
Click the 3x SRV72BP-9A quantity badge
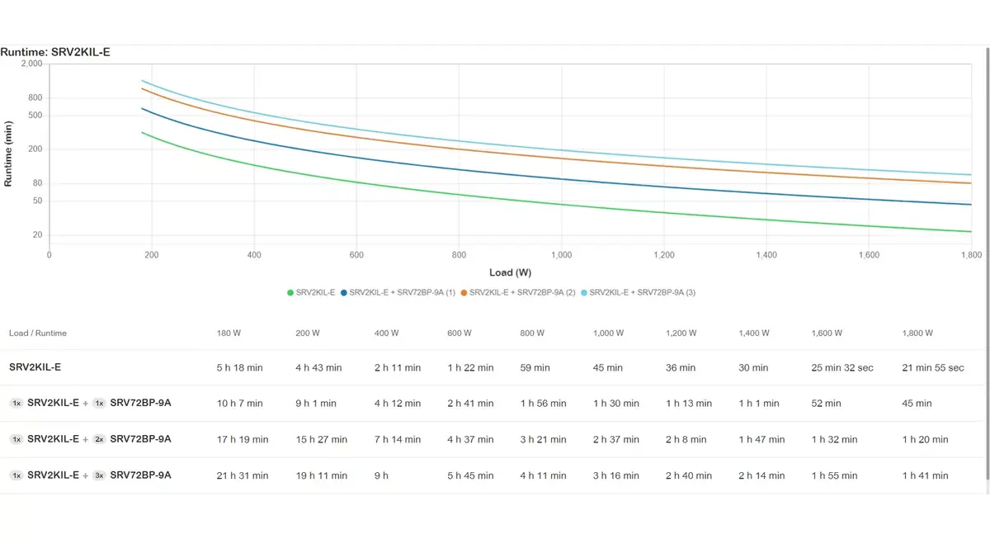click(99, 475)
